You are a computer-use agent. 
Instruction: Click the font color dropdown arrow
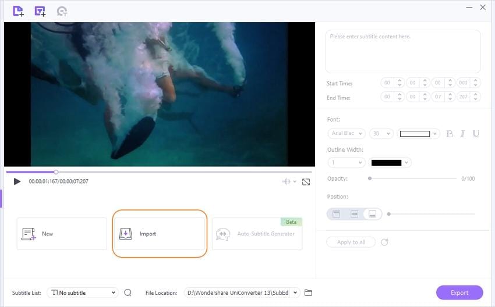[x=434, y=134]
